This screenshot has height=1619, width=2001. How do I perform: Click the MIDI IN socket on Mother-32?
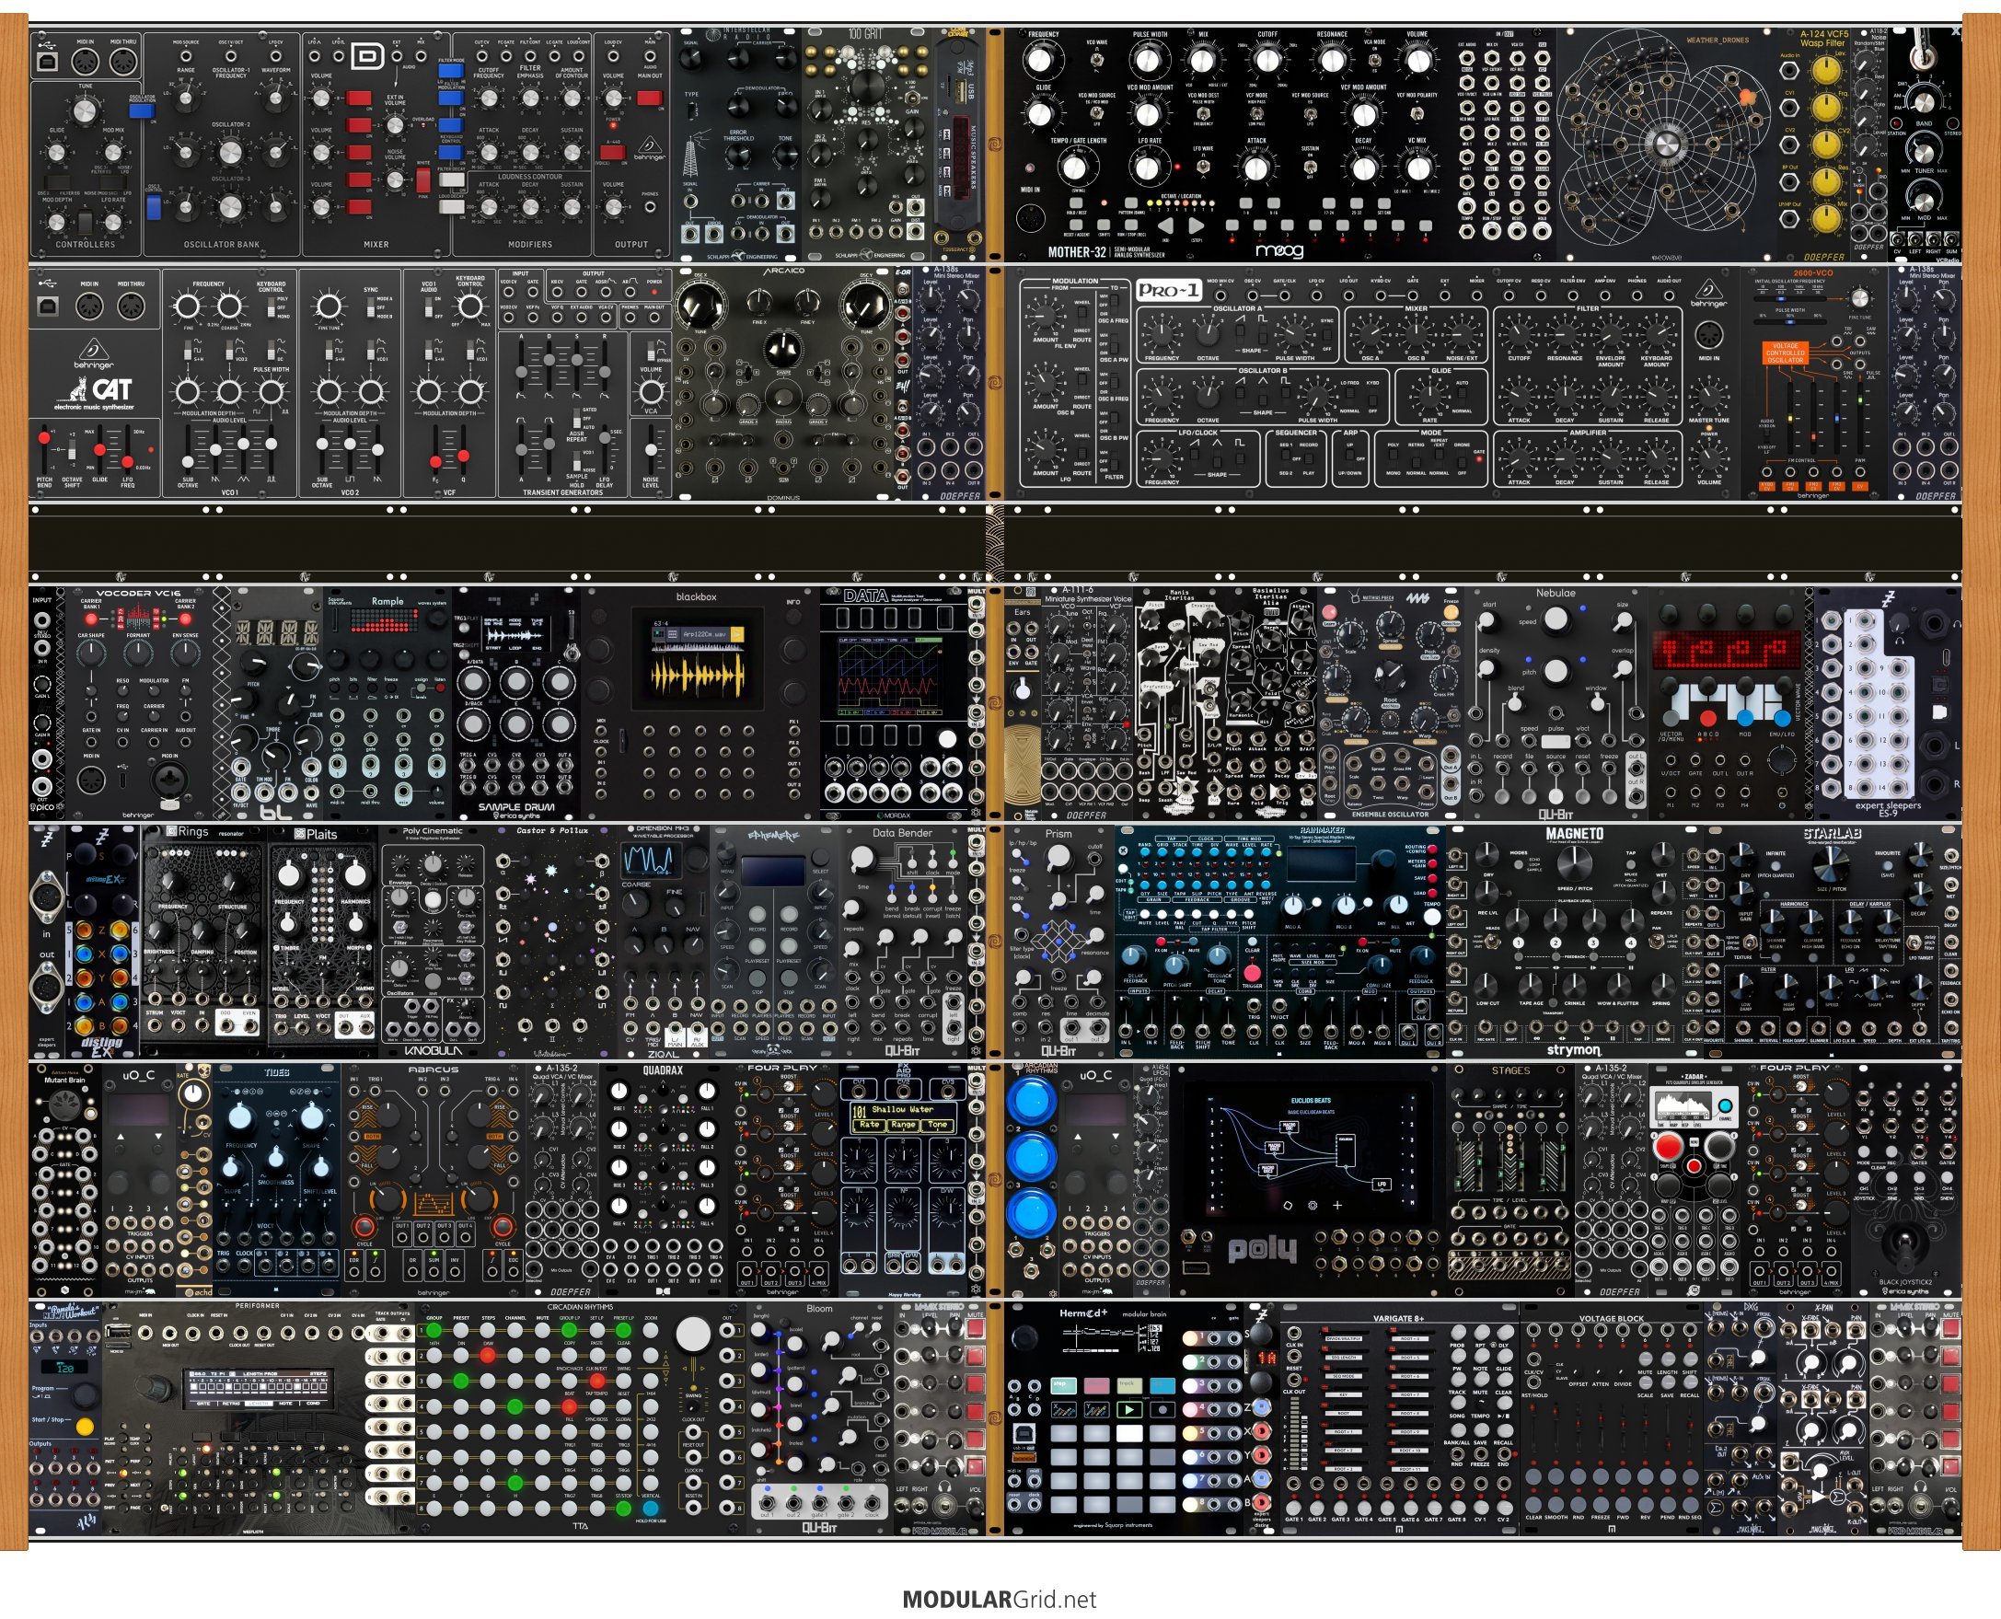(1030, 218)
